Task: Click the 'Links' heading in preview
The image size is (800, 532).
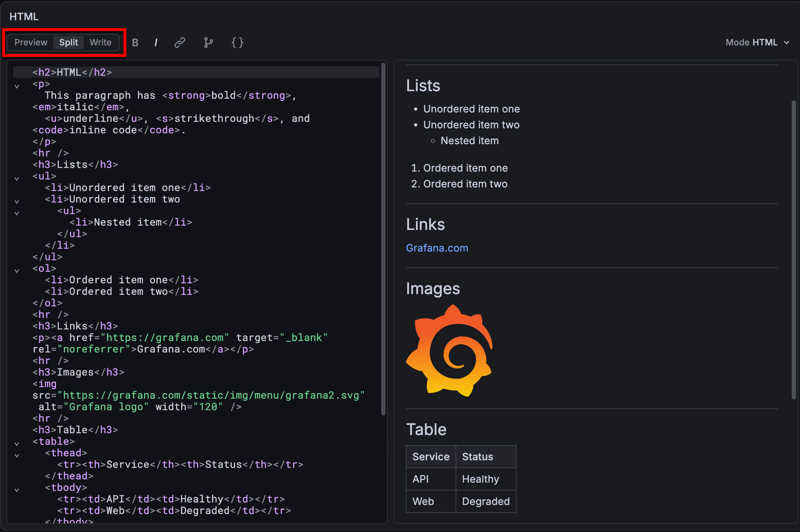Action: click(x=425, y=225)
